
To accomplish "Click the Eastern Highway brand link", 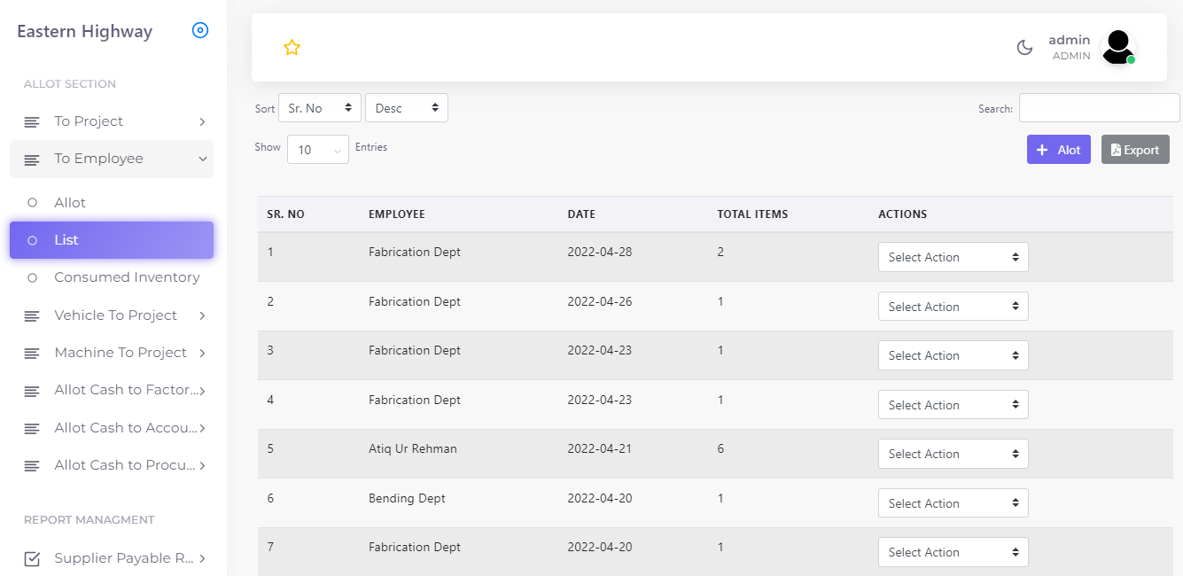I will coord(85,32).
